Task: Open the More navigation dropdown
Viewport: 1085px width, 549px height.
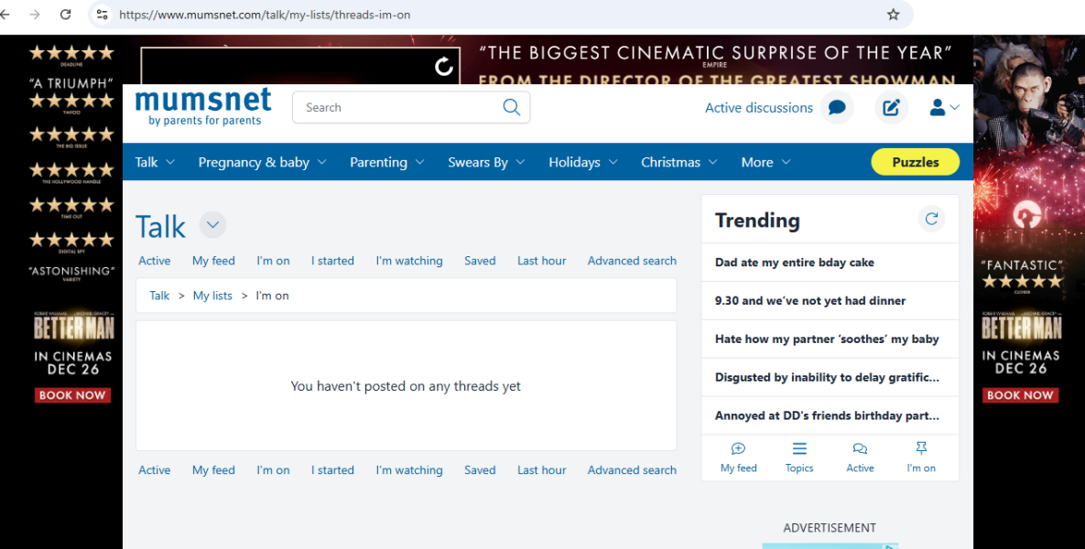Action: coord(765,162)
